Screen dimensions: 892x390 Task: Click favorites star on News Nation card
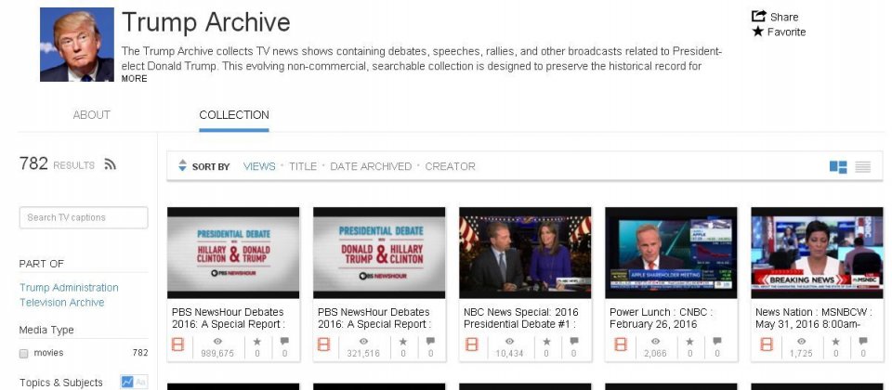(x=835, y=341)
